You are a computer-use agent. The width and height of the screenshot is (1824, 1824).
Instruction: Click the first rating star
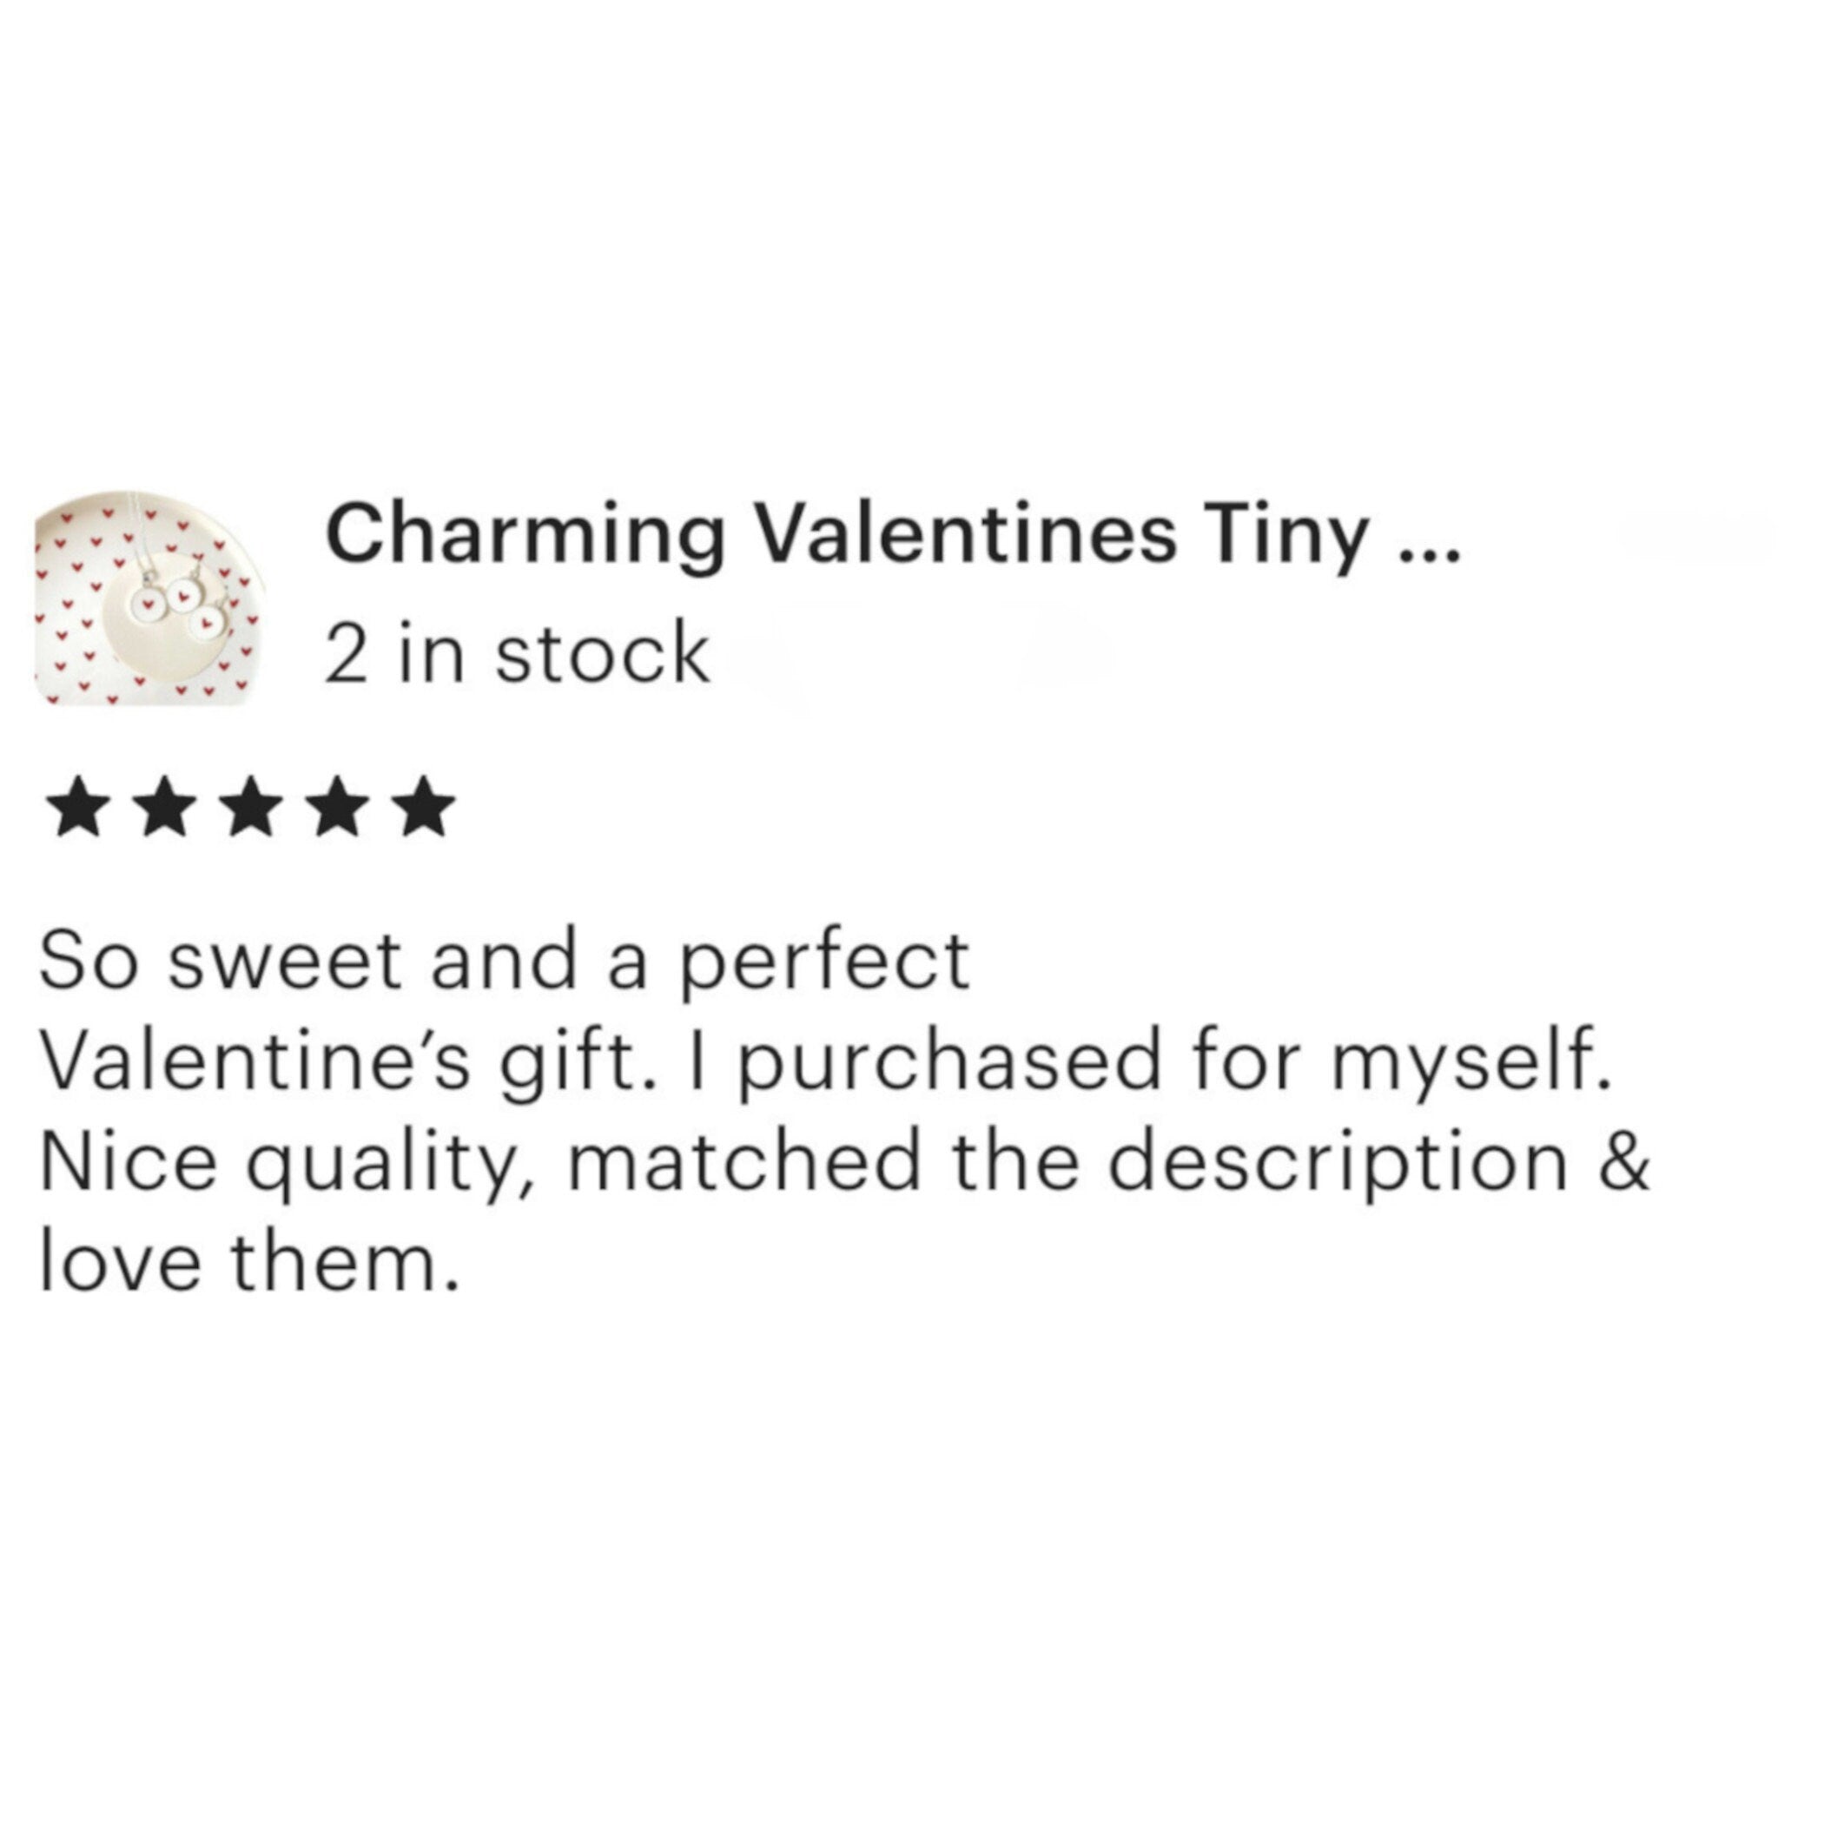83,808
